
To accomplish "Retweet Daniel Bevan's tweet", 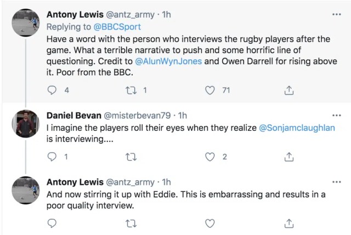I will click(x=131, y=157).
